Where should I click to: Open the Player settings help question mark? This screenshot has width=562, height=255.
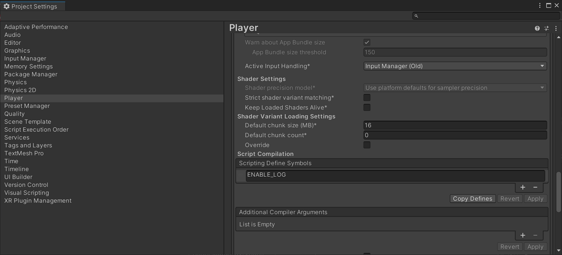click(x=537, y=28)
